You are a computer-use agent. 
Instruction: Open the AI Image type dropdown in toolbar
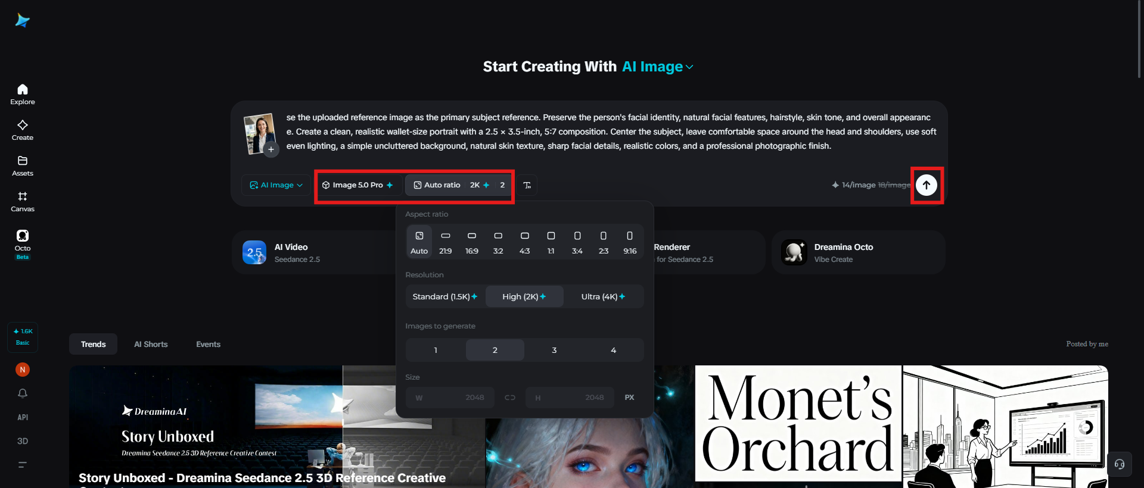coord(276,185)
